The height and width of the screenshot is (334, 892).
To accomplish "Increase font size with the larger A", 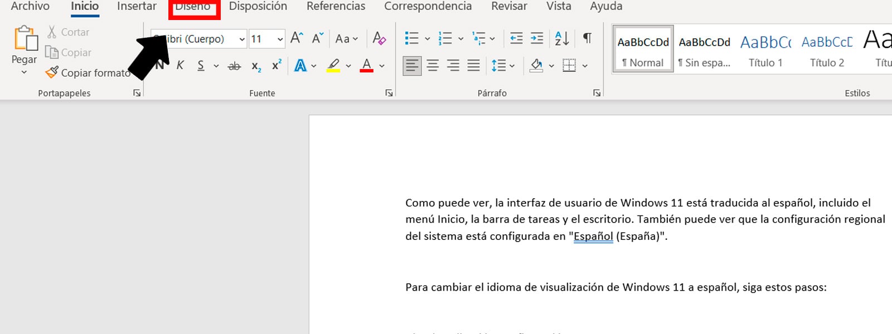I will pyautogui.click(x=297, y=38).
